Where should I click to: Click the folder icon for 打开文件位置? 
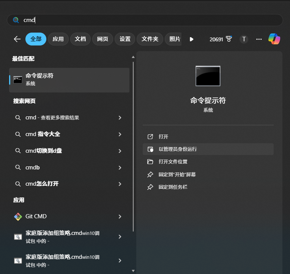pyautogui.click(x=150, y=162)
